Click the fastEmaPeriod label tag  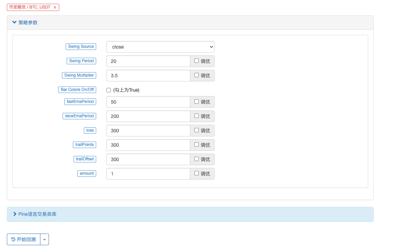80,102
